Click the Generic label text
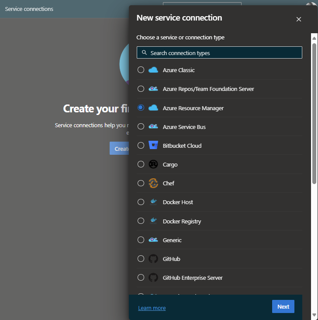The width and height of the screenshot is (318, 320). [x=172, y=240]
